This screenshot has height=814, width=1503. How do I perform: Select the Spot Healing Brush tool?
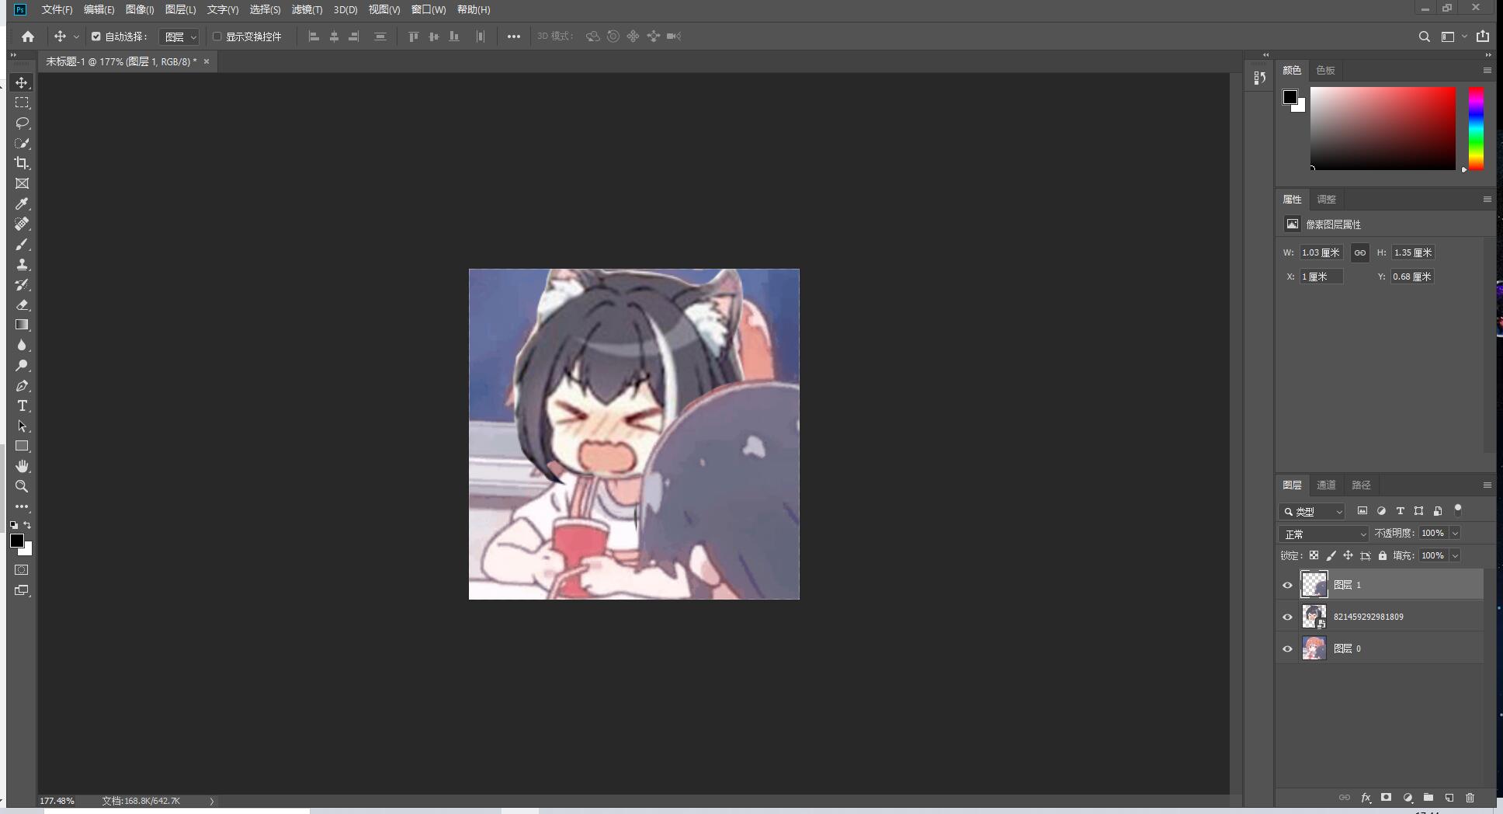tap(22, 224)
